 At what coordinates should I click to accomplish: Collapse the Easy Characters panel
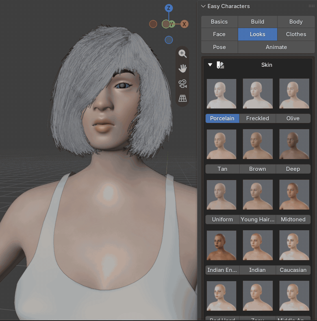pos(203,7)
